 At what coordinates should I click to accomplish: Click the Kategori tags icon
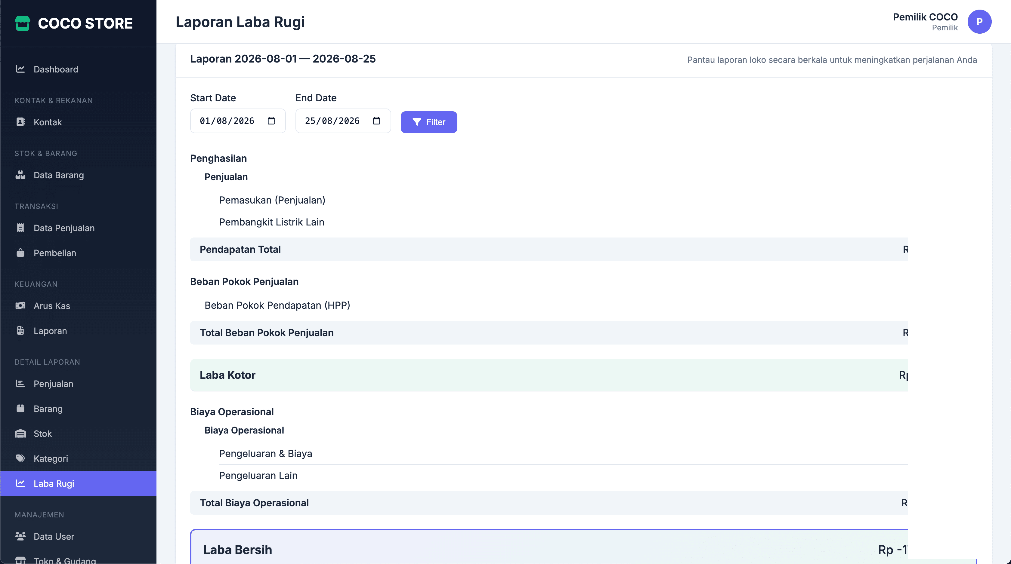(20, 458)
